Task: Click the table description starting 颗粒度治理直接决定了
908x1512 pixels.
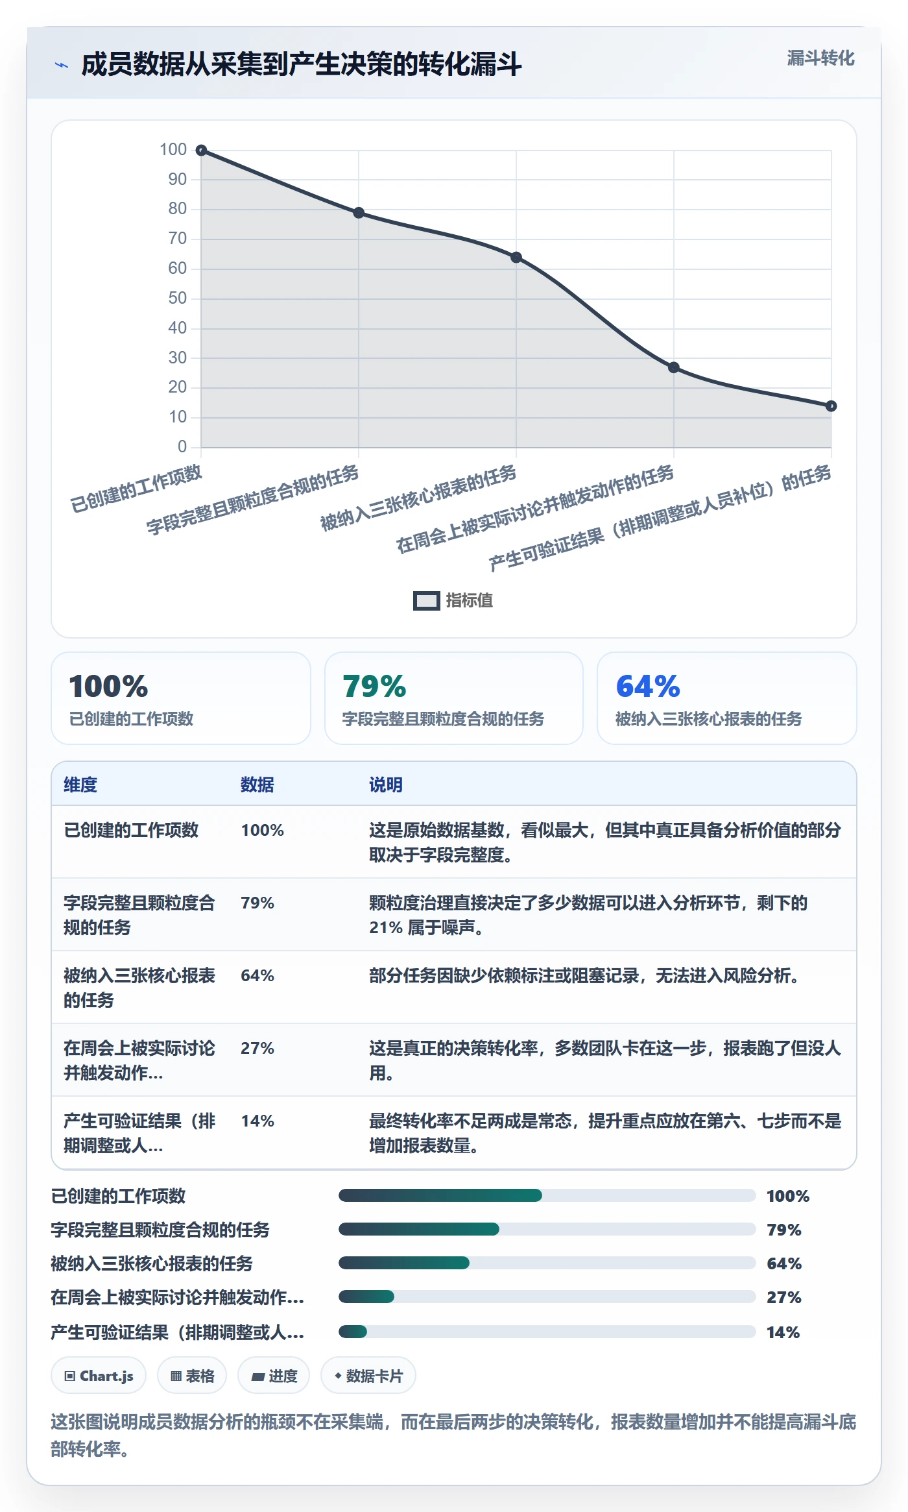Action: (x=588, y=915)
